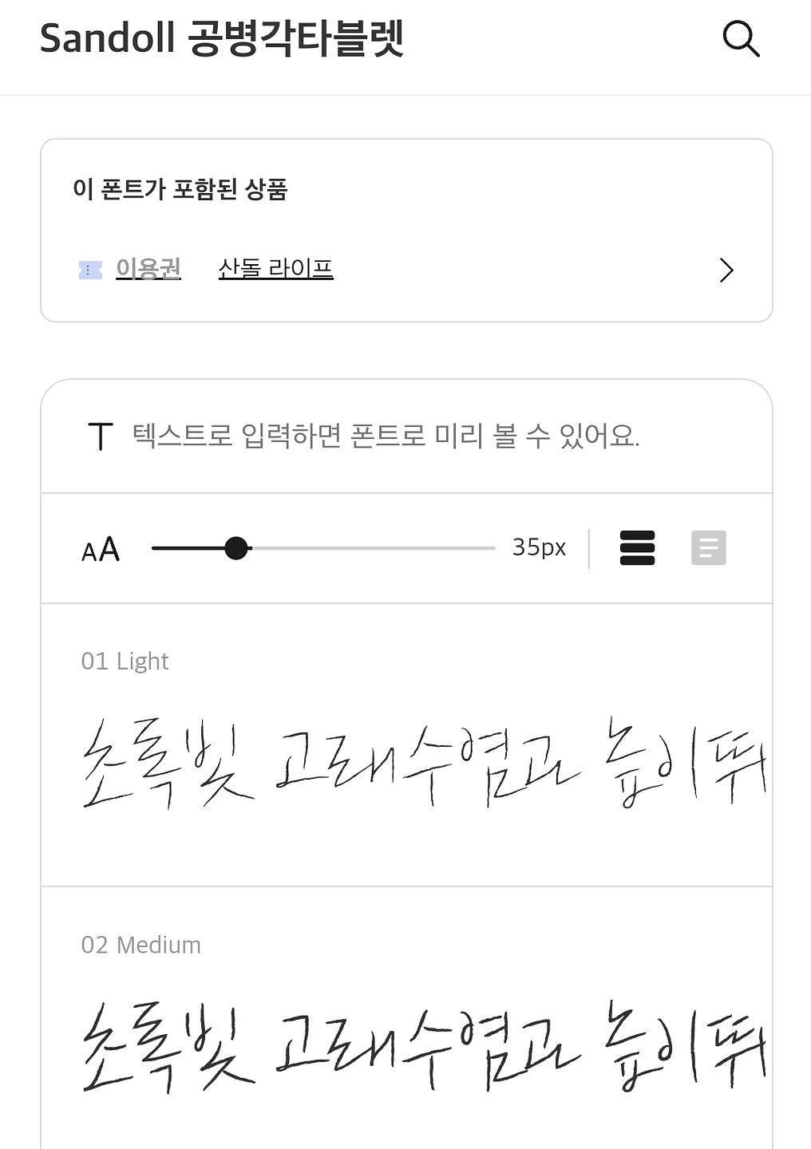Click the 이 폰트가 포함된 상품 heading

point(180,189)
